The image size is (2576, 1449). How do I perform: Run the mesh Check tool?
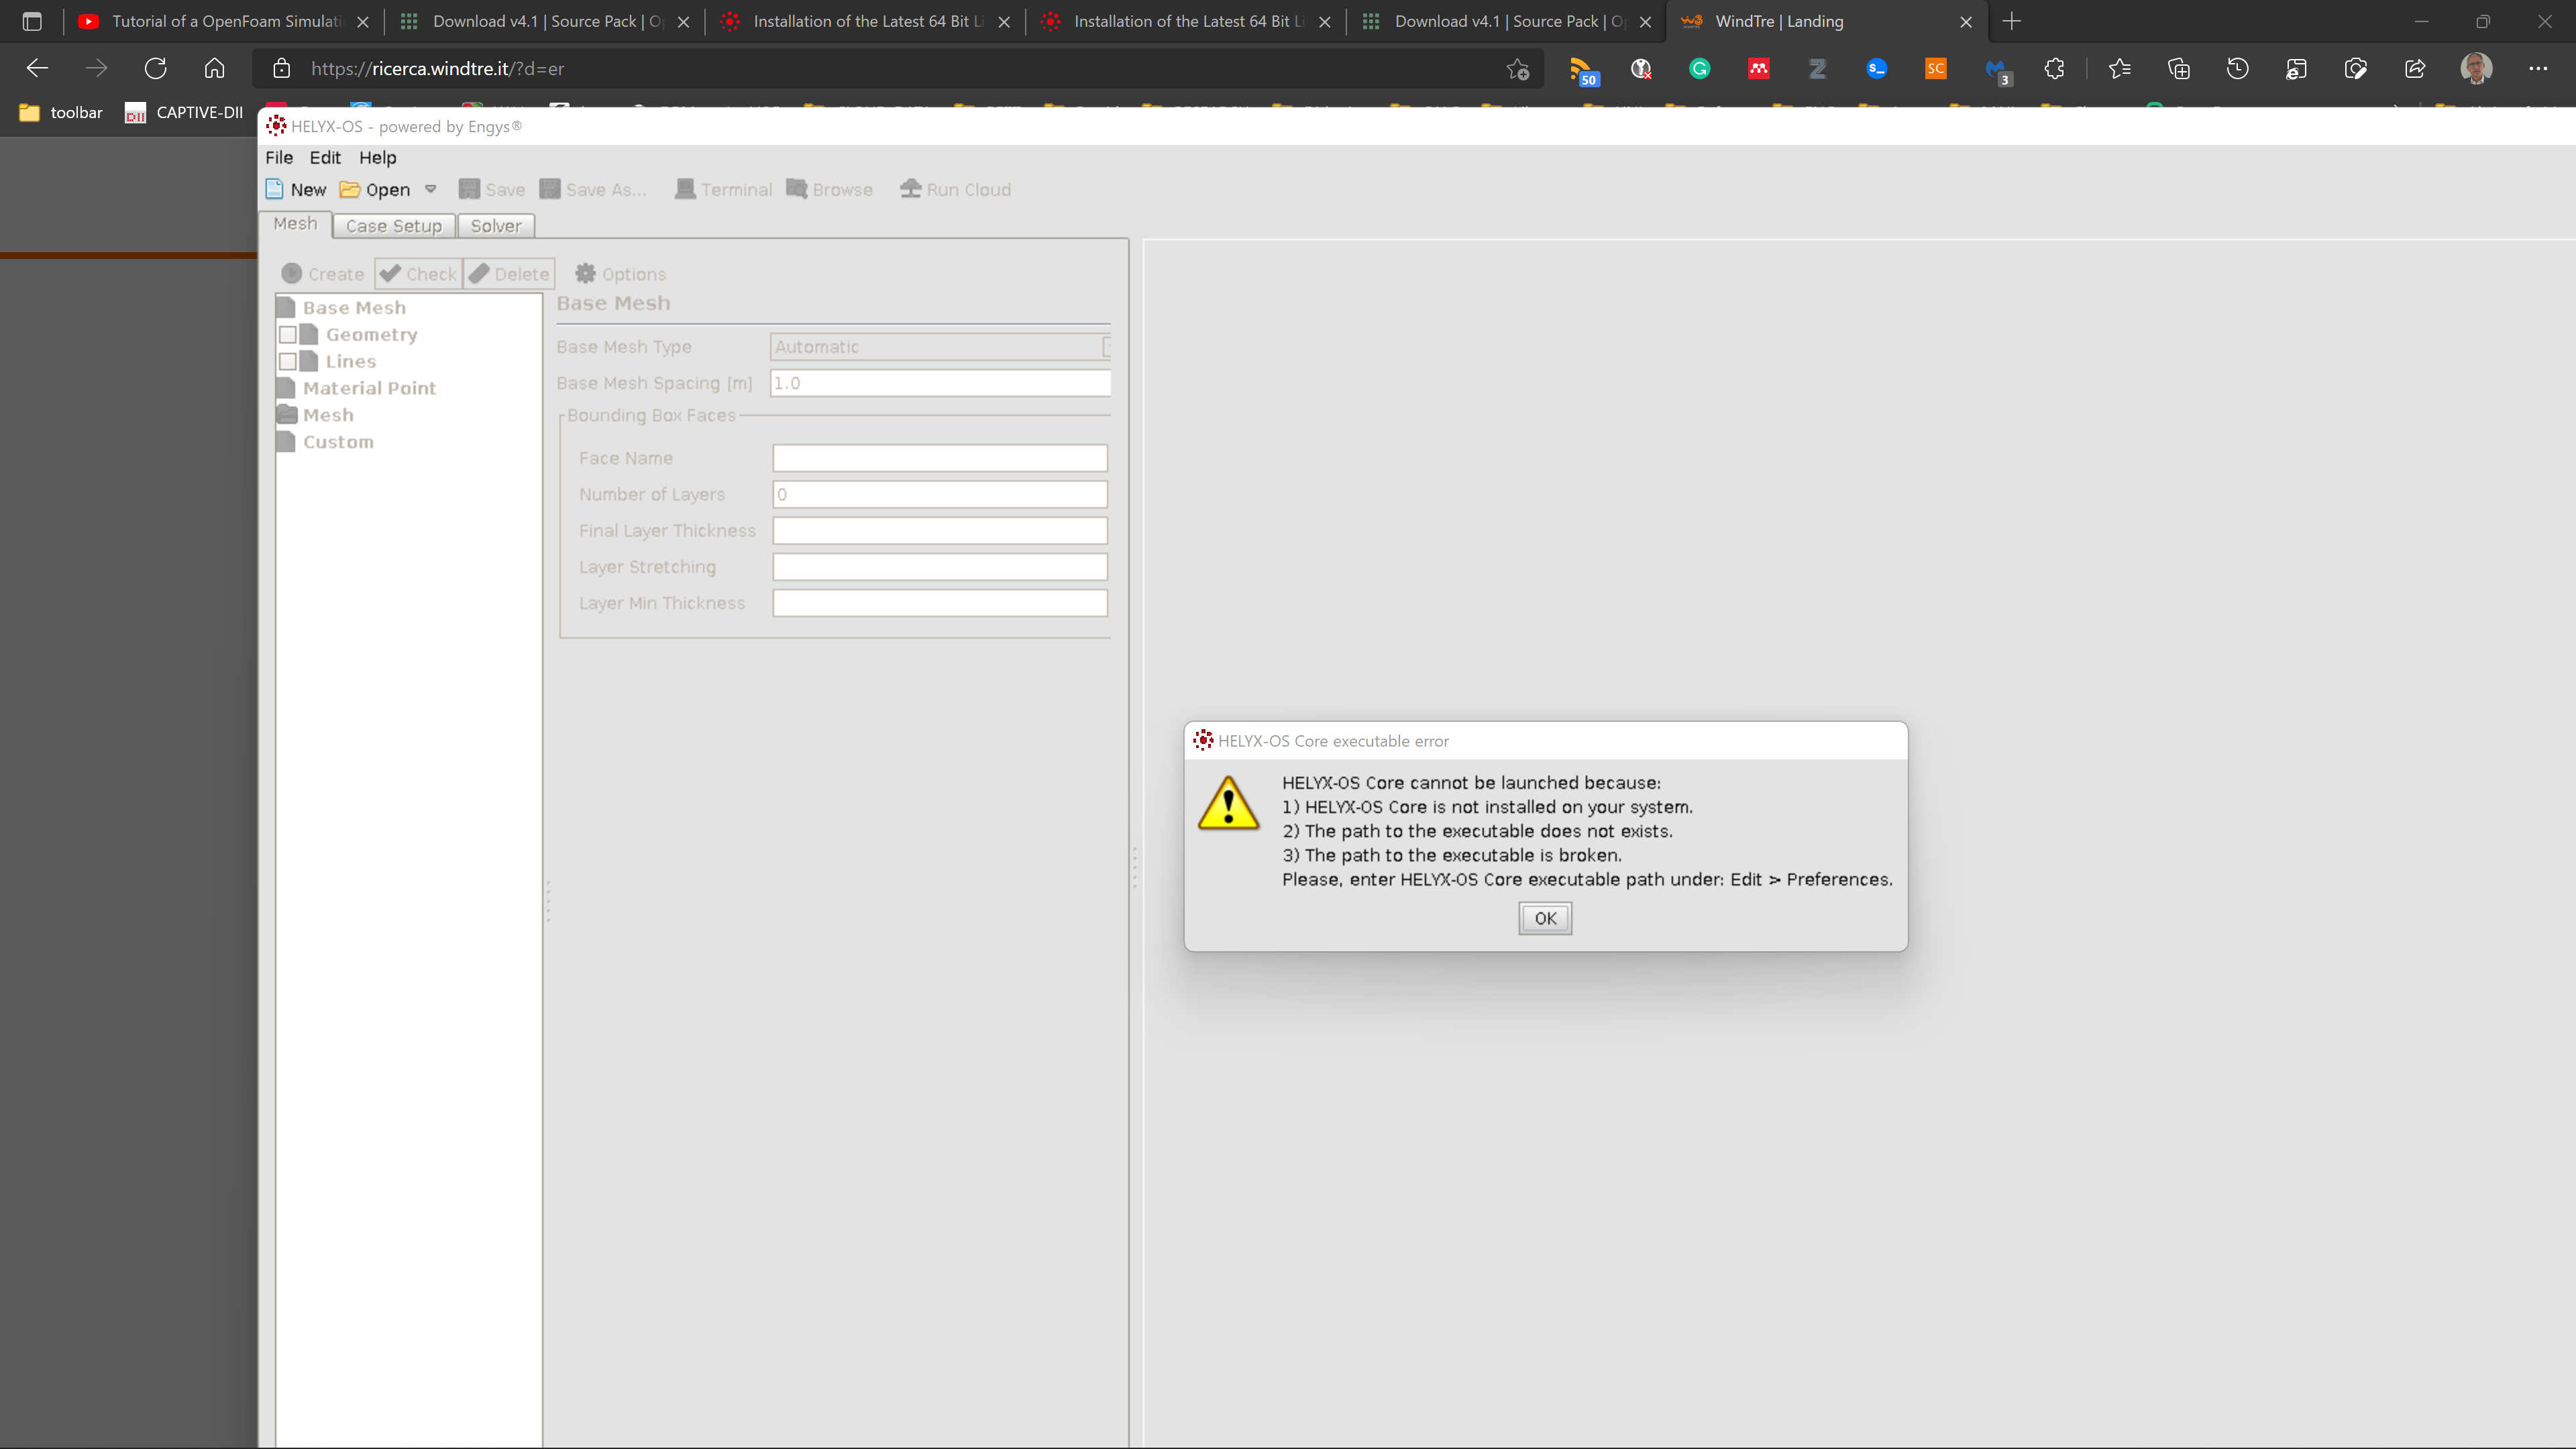click(x=417, y=273)
